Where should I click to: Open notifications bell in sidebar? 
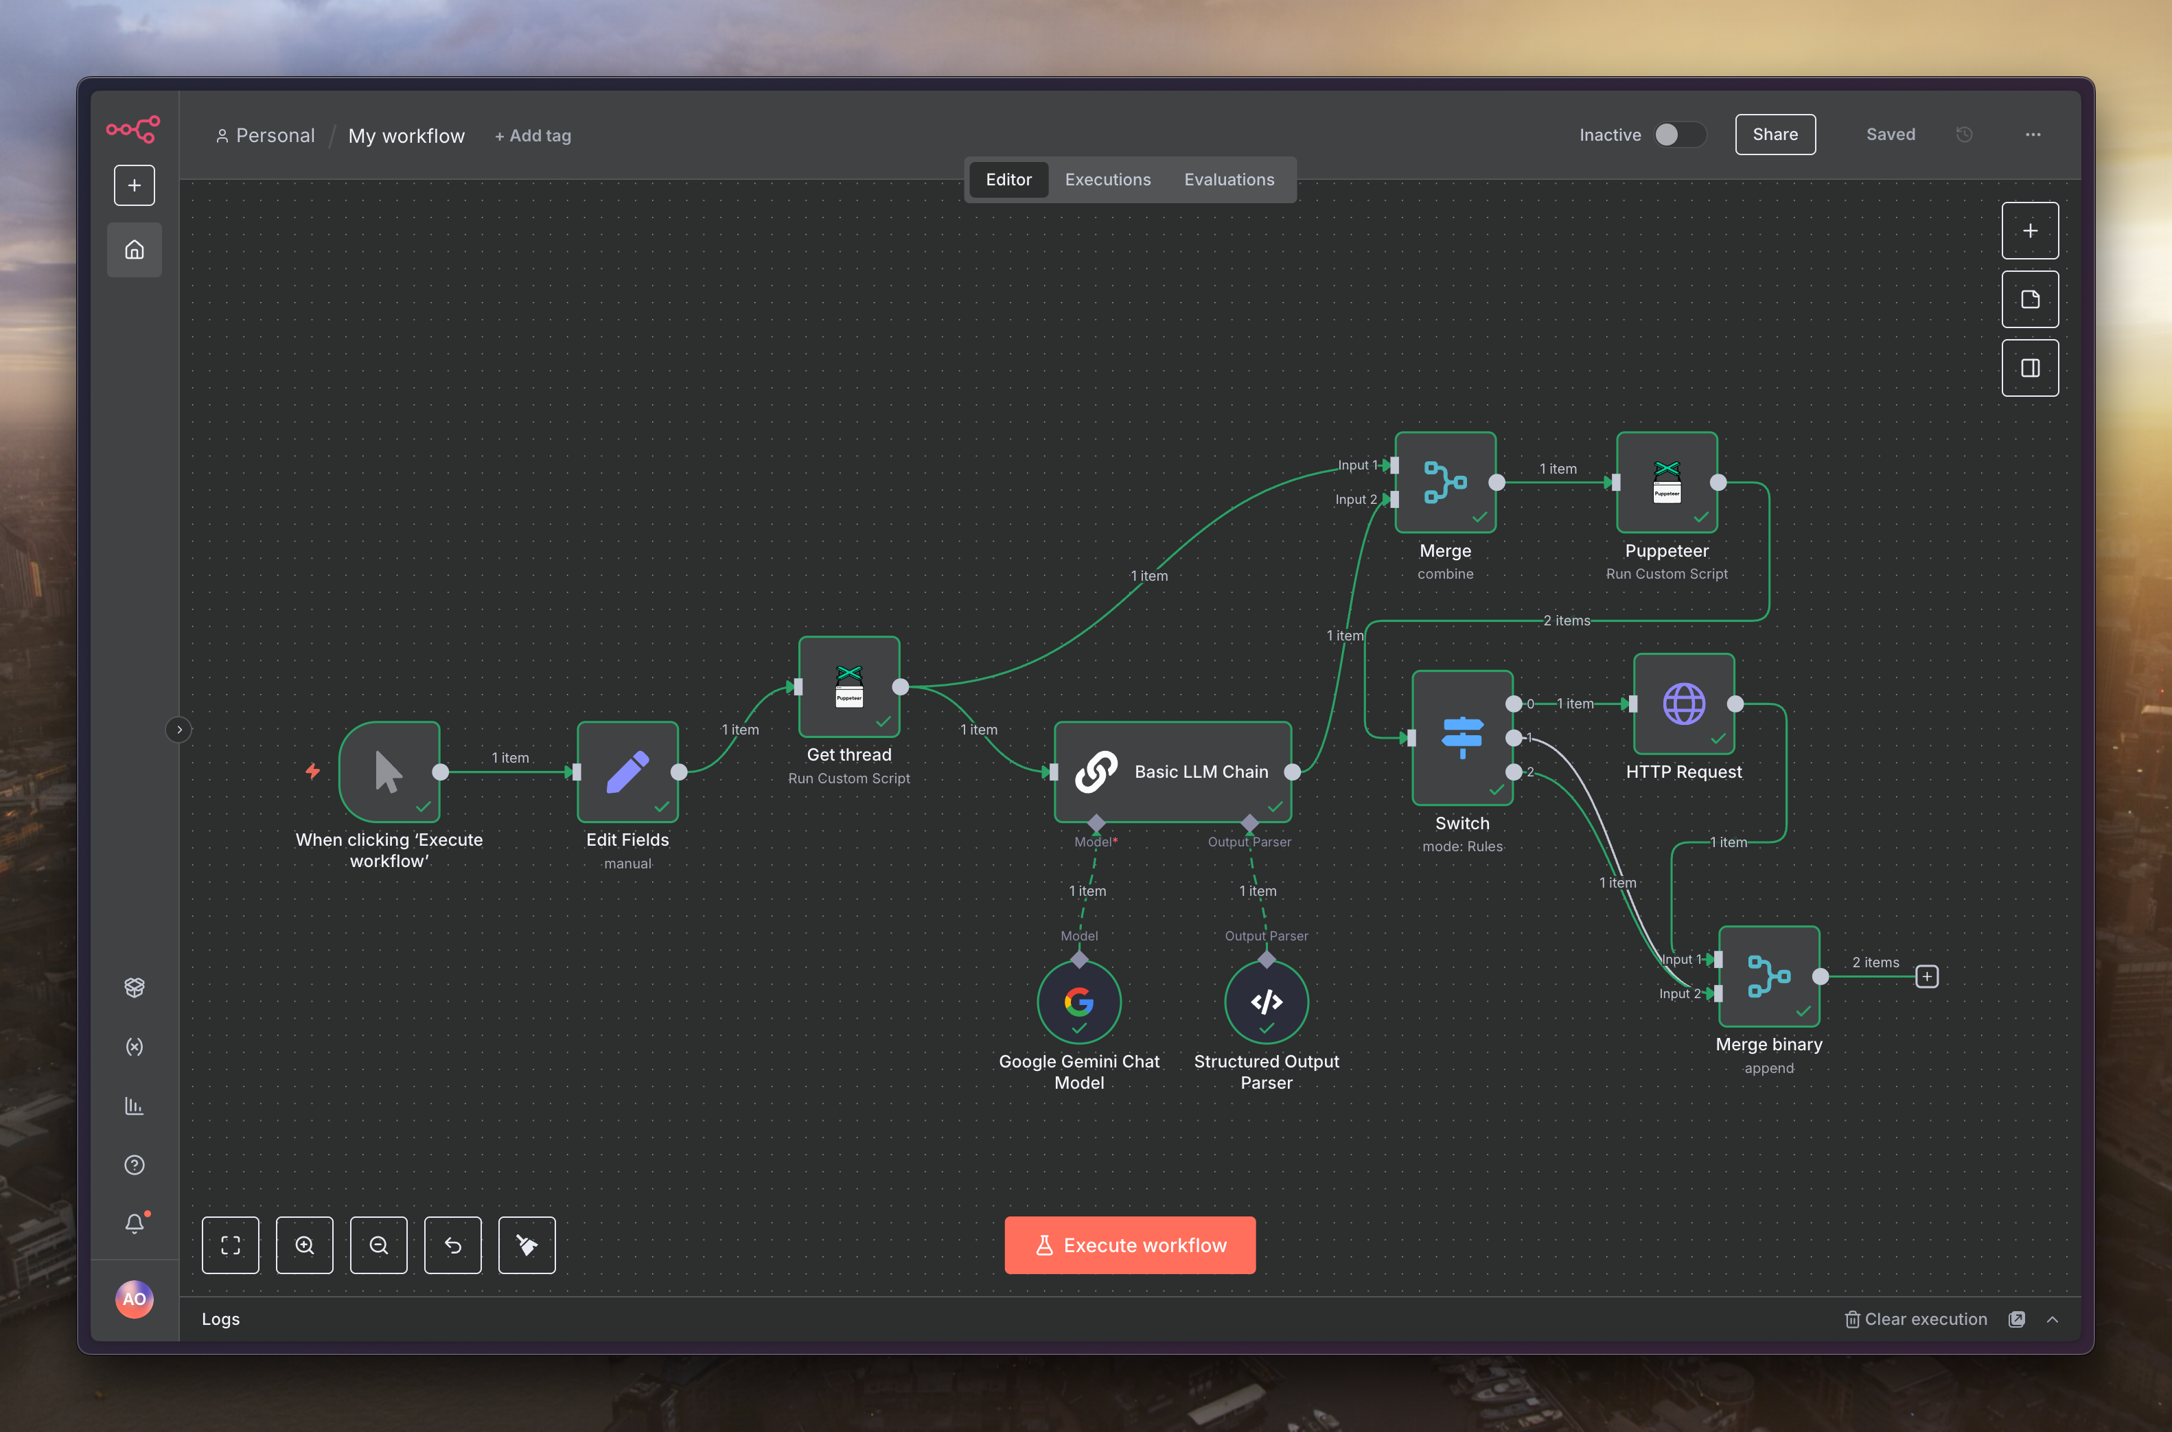pyautogui.click(x=135, y=1223)
